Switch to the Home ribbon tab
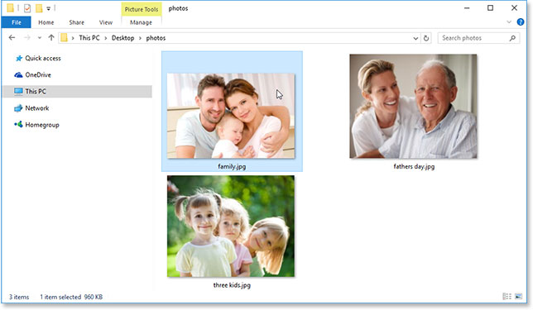The image size is (533, 310). [46, 22]
